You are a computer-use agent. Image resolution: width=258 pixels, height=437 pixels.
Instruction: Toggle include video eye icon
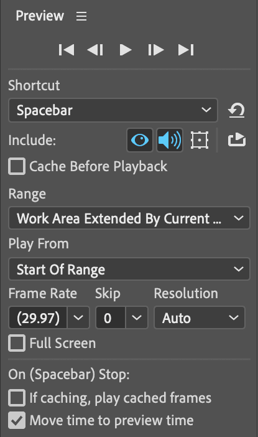click(140, 140)
